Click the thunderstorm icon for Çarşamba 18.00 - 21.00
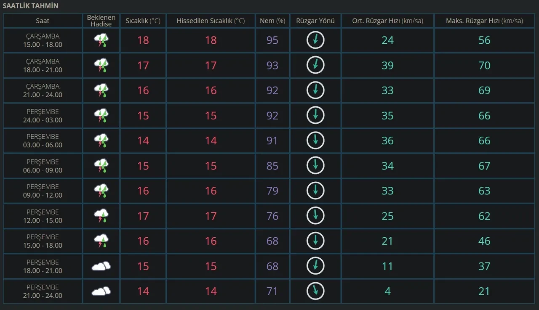 coord(101,66)
